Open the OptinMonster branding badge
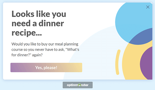The image size is (155, 90). pos(77,85)
